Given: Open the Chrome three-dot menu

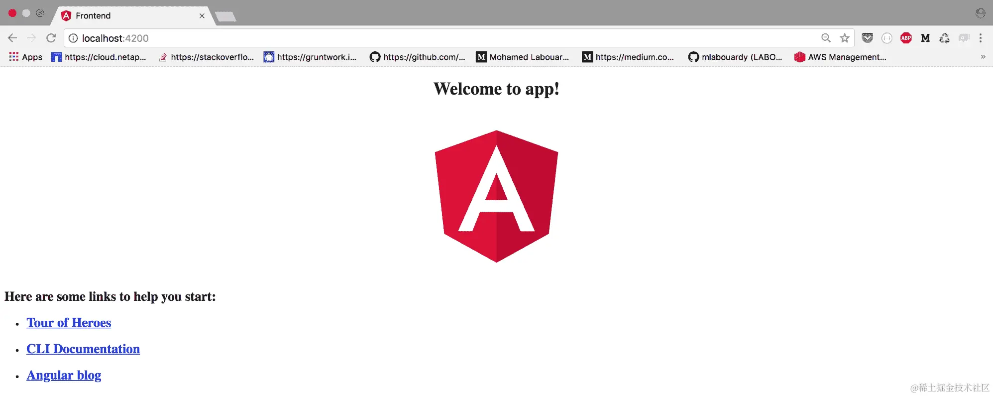Looking at the screenshot, I should click(981, 38).
